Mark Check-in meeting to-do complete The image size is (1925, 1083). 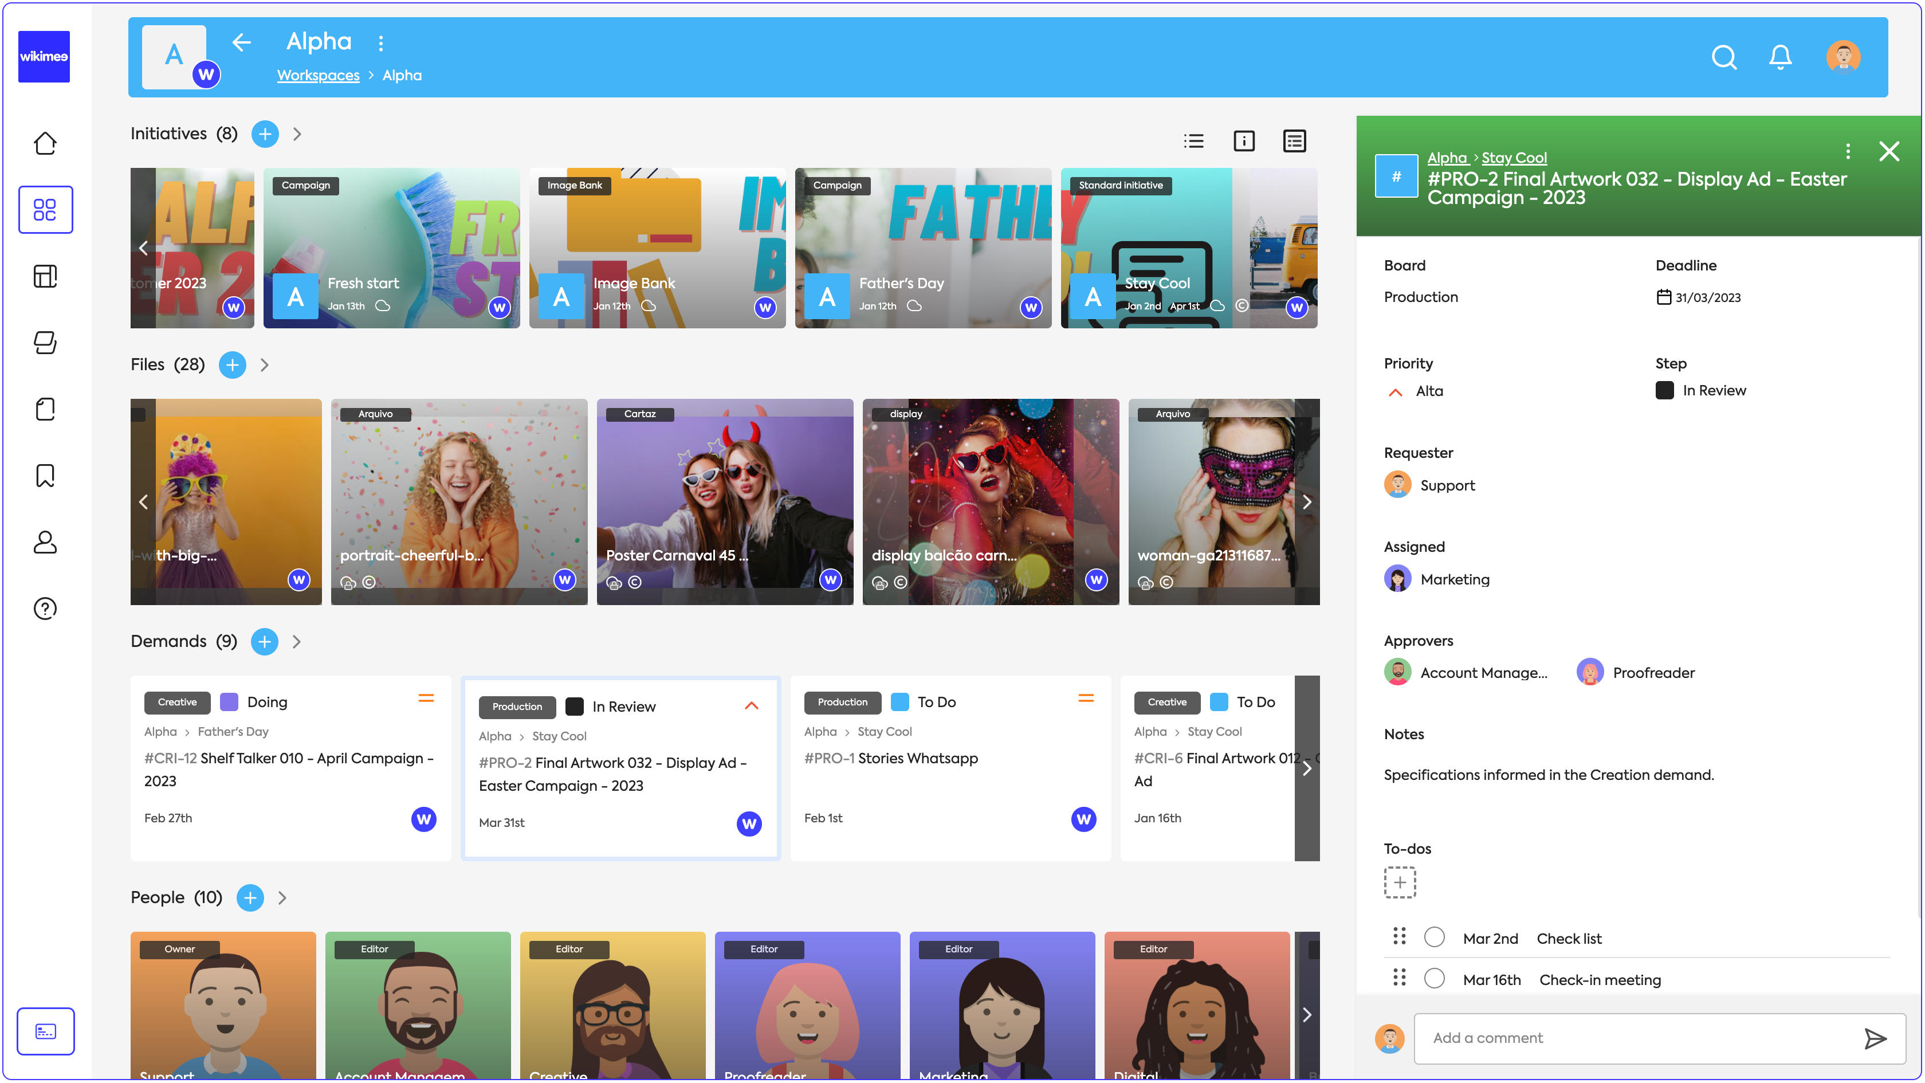click(x=1434, y=978)
